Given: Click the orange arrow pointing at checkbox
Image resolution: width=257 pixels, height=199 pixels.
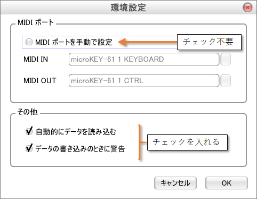Looking at the screenshot, I should pyautogui.click(x=148, y=42).
